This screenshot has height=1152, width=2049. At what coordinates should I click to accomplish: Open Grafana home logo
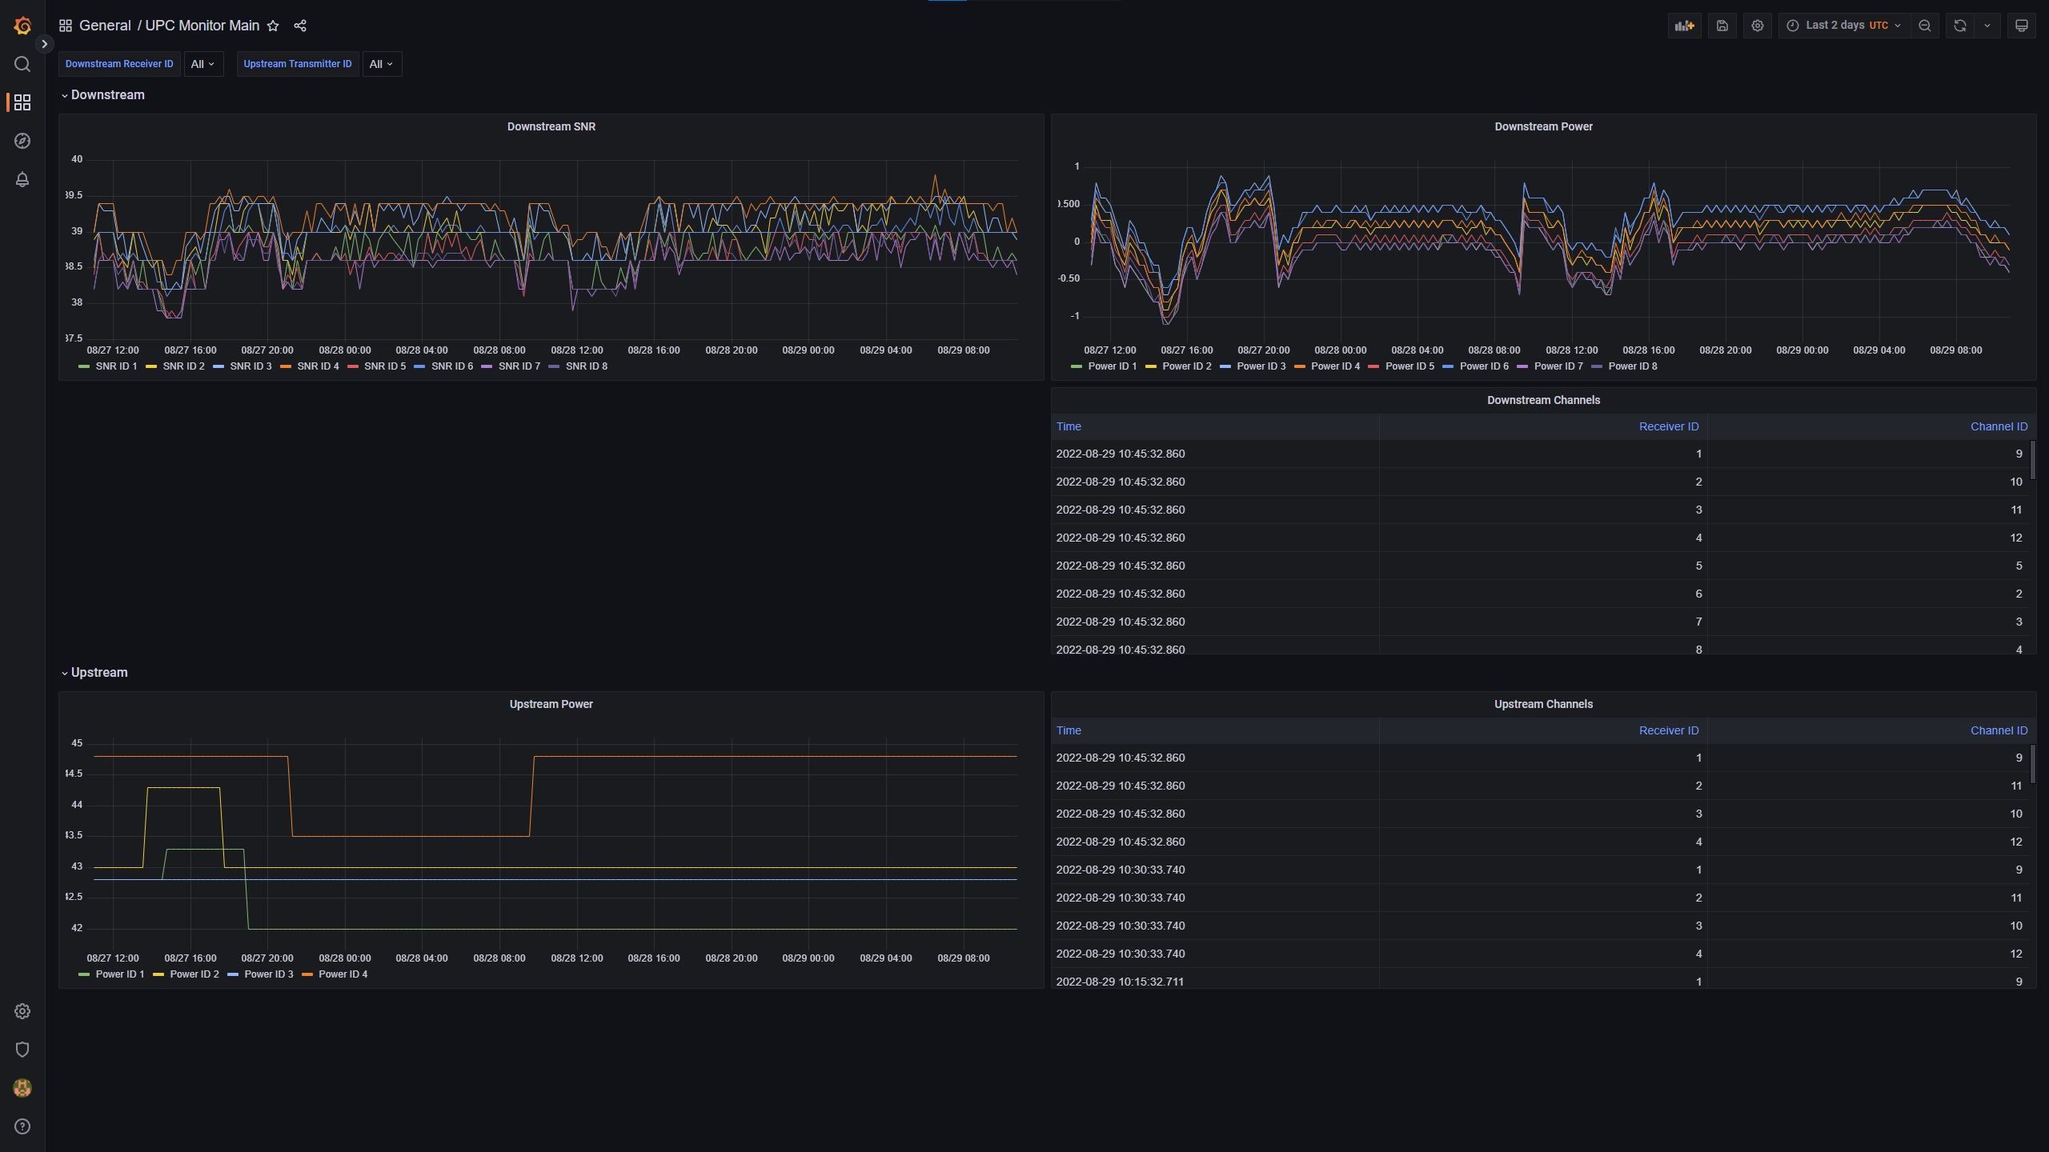pyautogui.click(x=22, y=26)
